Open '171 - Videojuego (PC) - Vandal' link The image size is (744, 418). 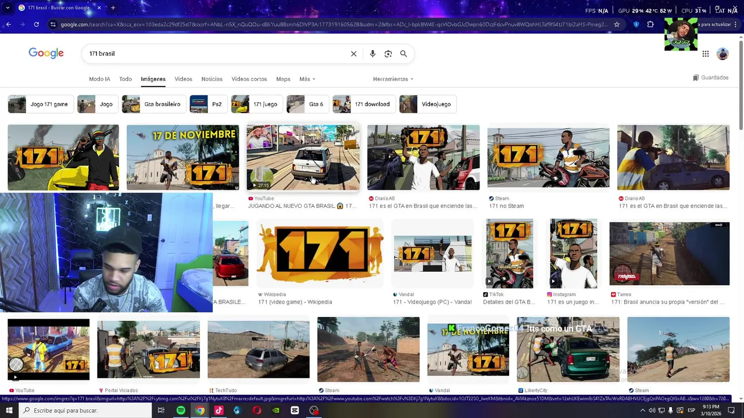pyautogui.click(x=432, y=302)
